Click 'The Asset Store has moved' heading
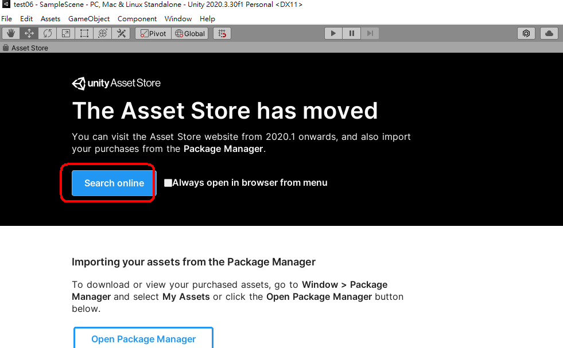 tap(225, 110)
